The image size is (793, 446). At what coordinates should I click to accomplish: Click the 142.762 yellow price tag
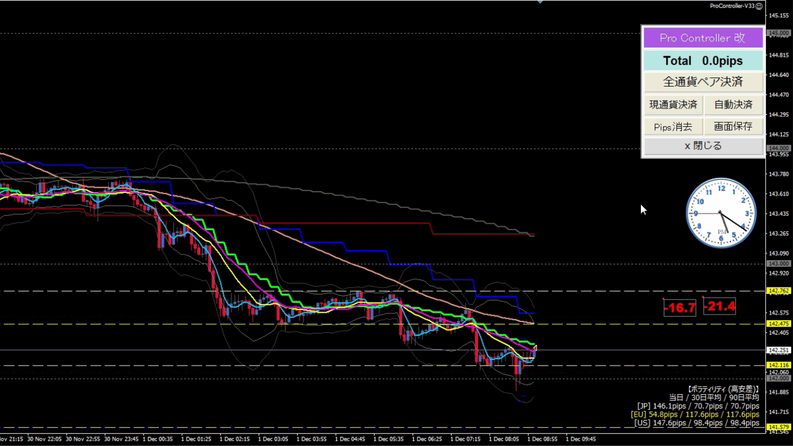[x=779, y=291]
